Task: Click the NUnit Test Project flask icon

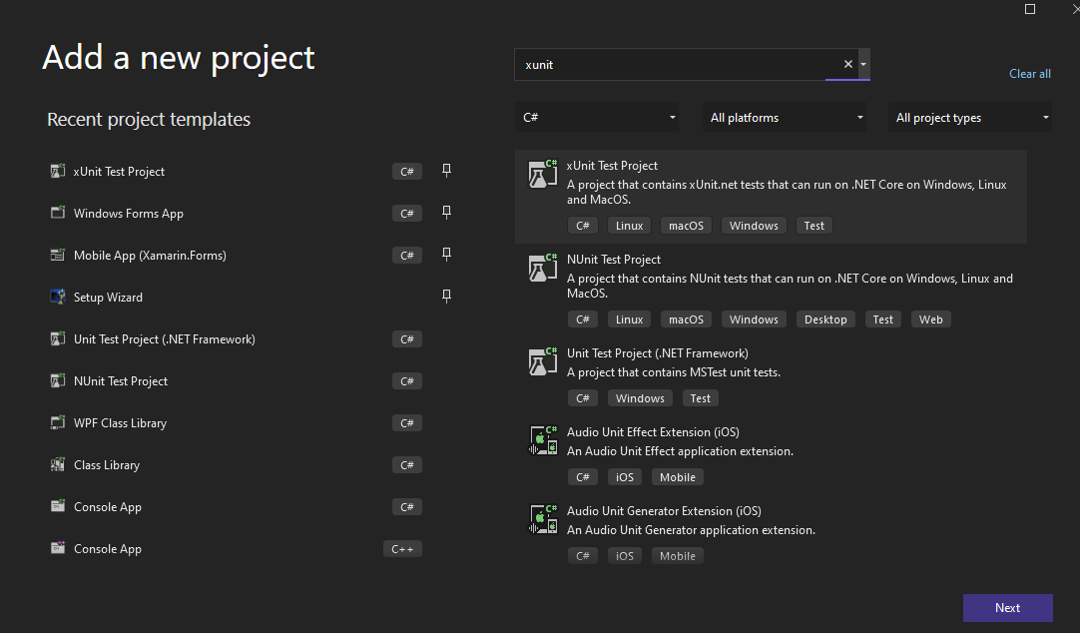Action: click(542, 269)
